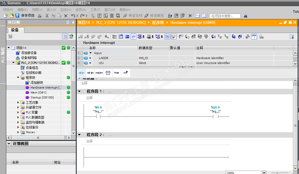Open zoom level 100% dropdown

(x=264, y=173)
